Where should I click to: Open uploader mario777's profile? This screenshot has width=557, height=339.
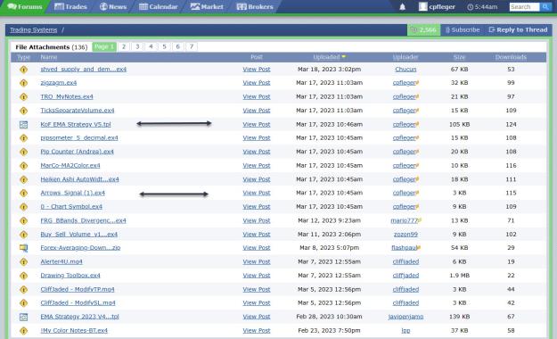405,220
